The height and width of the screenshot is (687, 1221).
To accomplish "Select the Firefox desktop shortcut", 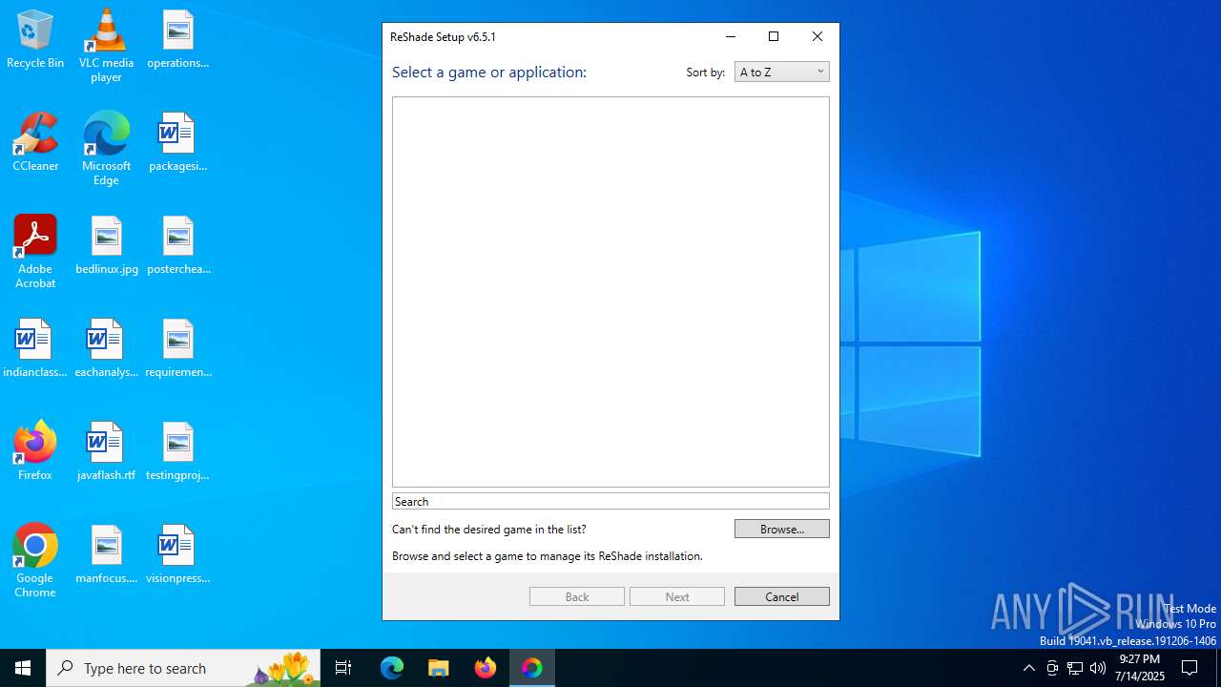I will 35,452.
